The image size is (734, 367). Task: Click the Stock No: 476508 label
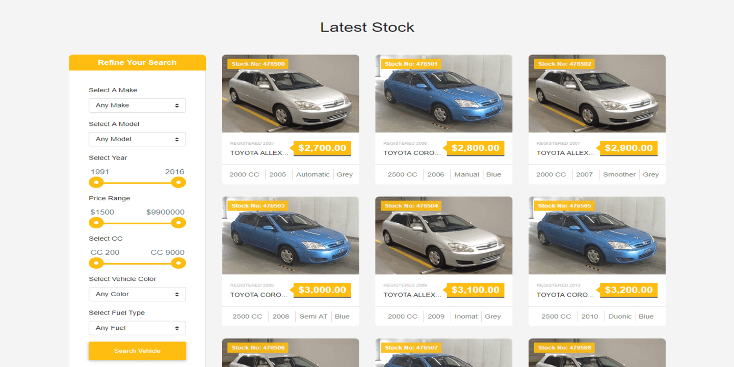pyautogui.click(x=564, y=348)
